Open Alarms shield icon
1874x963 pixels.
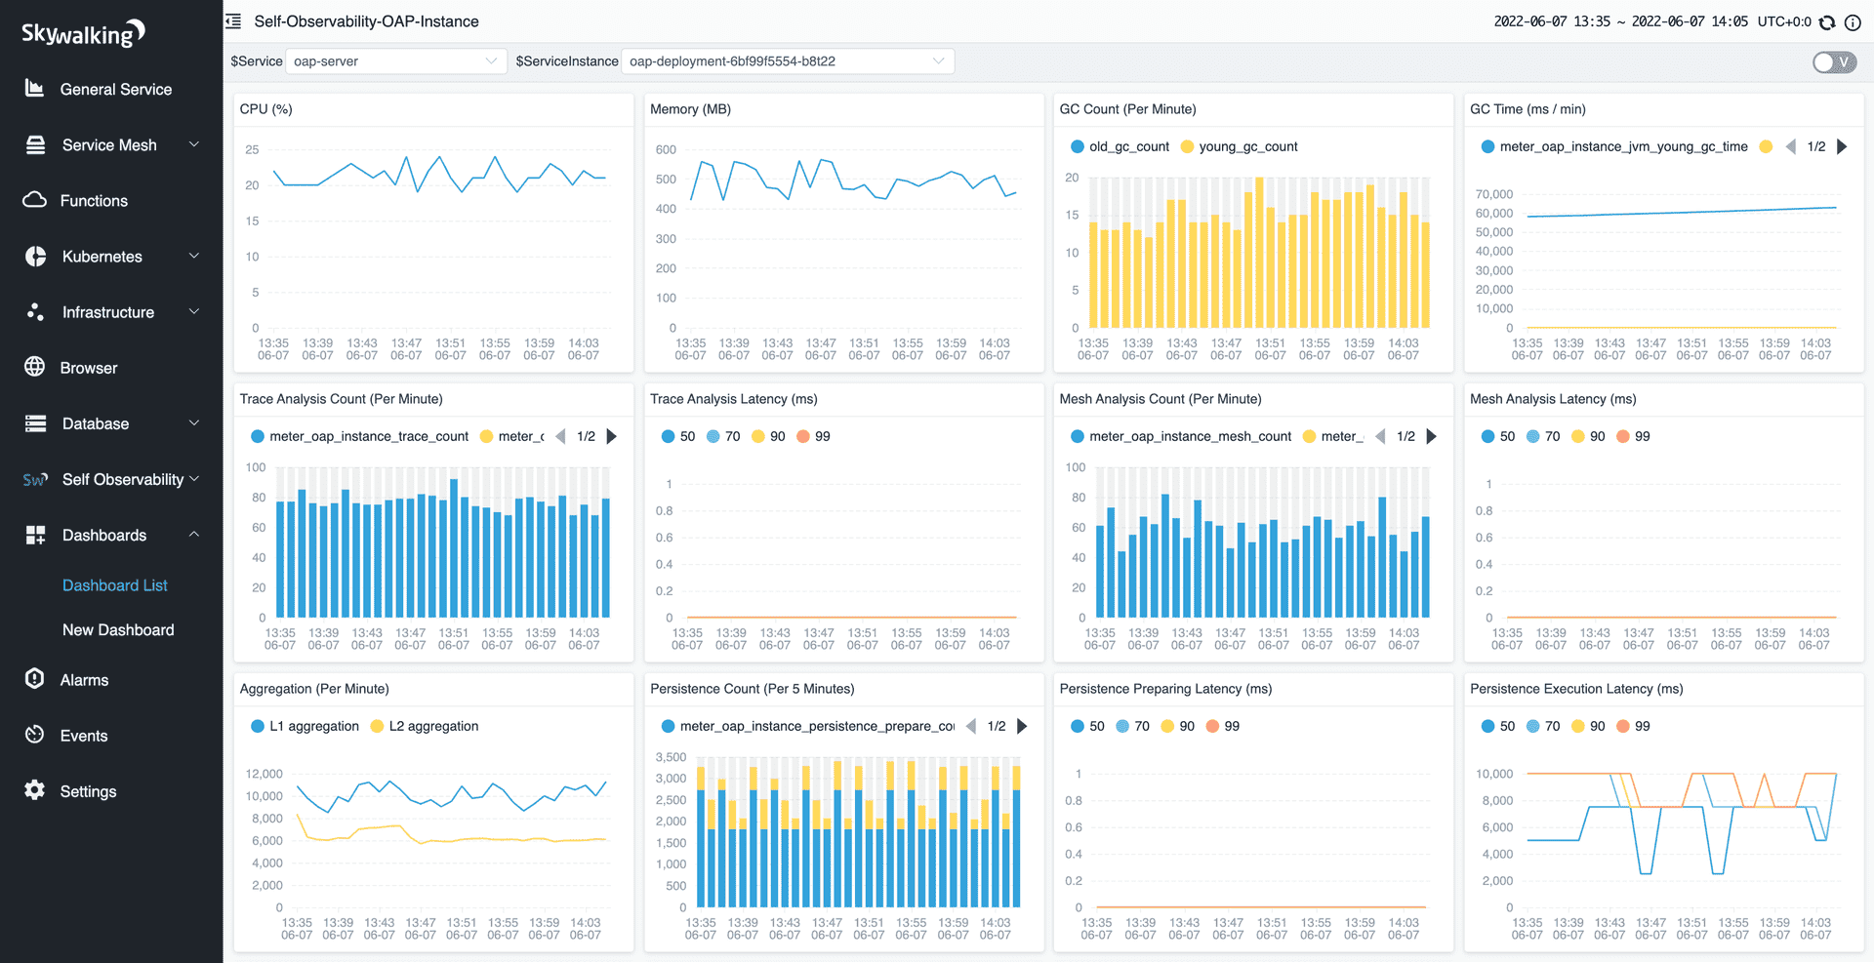coord(34,679)
